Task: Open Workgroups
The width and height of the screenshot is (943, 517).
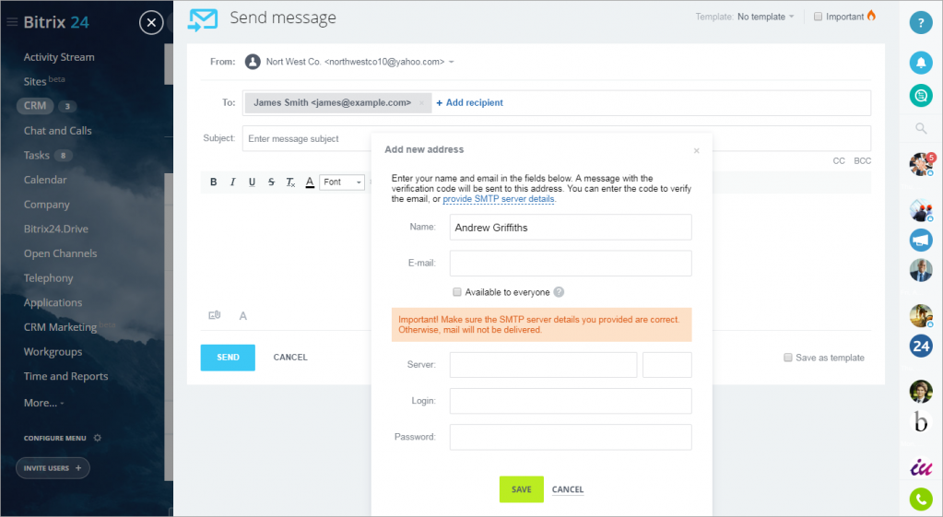Action: click(x=53, y=352)
